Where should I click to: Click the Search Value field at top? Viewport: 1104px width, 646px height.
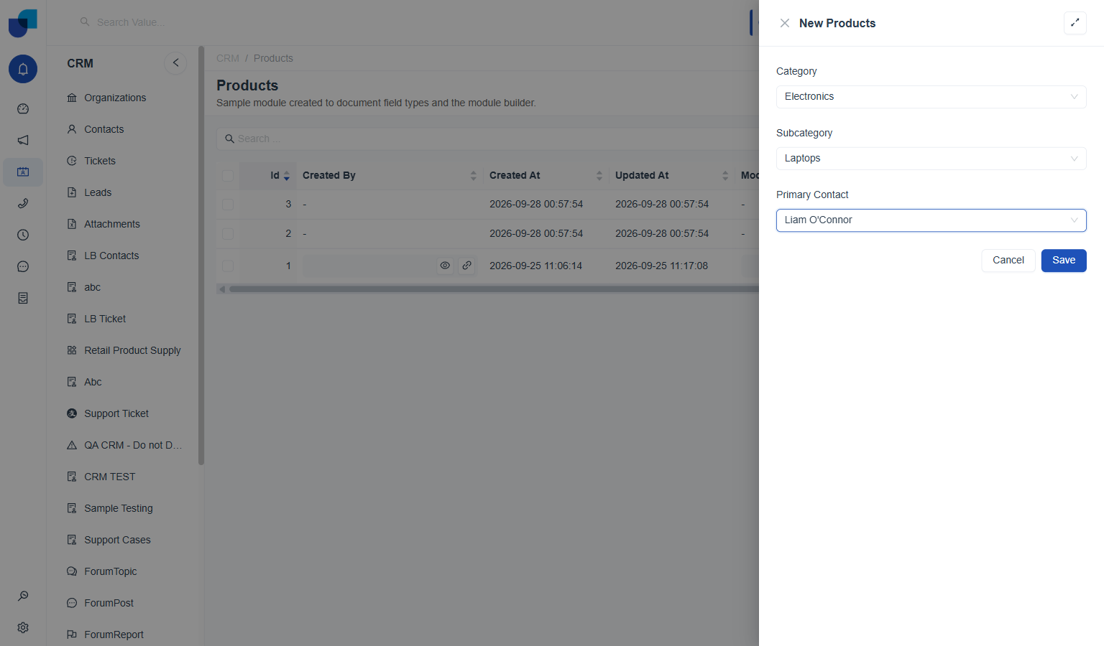[x=131, y=22]
